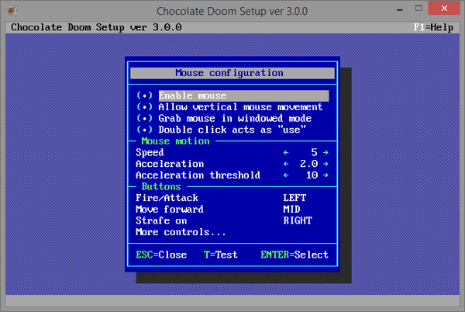Toggle Allow vertical mouse movement checkbox
The height and width of the screenshot is (312, 465).
[x=144, y=107]
